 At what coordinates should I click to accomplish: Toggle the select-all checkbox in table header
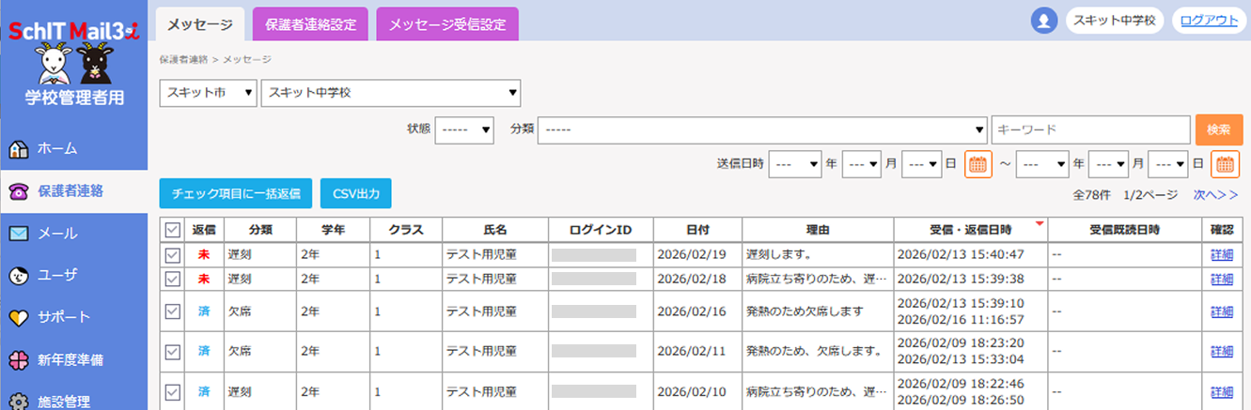[x=172, y=230]
